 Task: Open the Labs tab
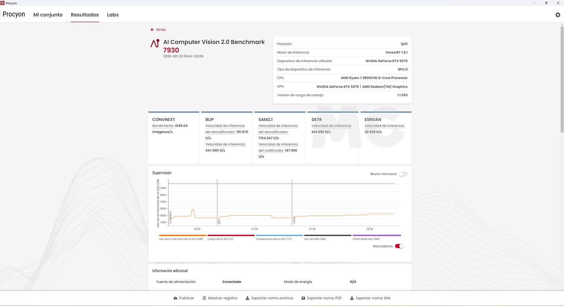113,15
